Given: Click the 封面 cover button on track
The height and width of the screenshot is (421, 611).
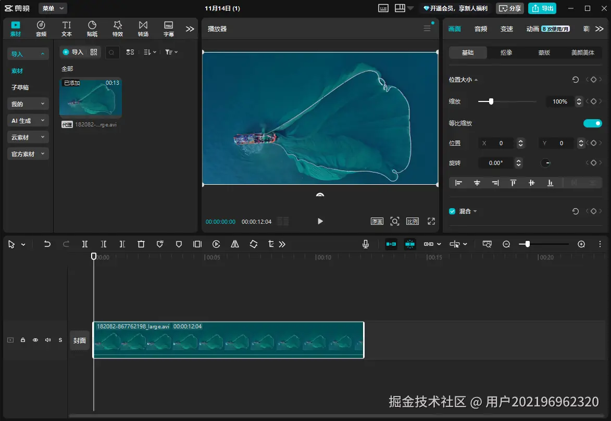Looking at the screenshot, I should tap(80, 340).
